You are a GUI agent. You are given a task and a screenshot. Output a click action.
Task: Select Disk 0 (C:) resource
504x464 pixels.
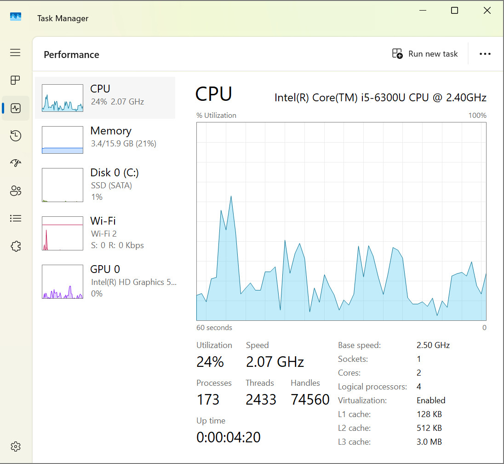(x=105, y=185)
